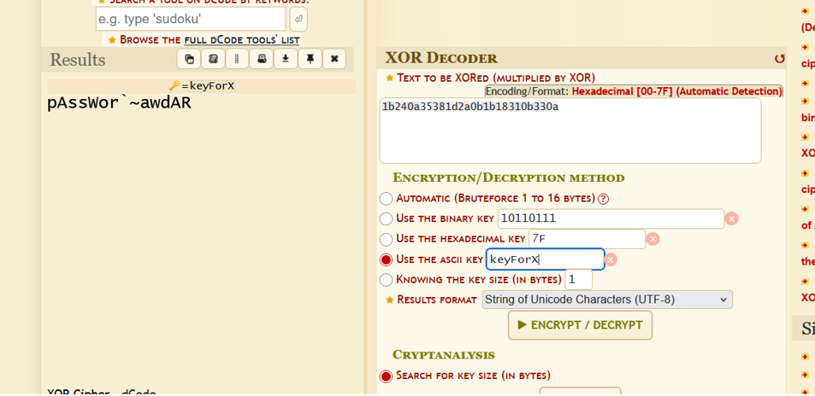Click the Encryption/Decryption method heading
This screenshot has width=815, height=396.
[509, 178]
